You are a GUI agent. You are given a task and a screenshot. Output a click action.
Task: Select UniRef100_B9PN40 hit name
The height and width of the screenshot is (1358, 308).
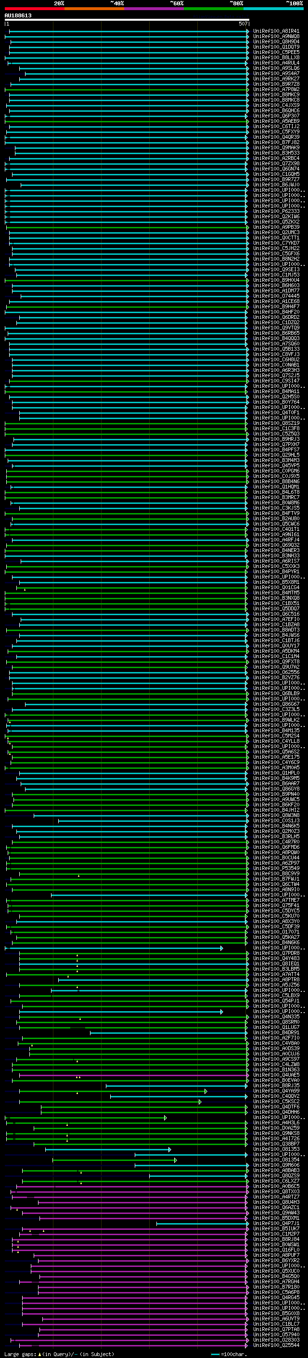[x=276, y=794]
